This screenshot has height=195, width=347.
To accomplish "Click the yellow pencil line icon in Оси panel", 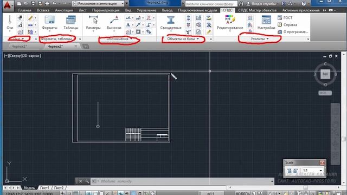I will pos(30,18).
